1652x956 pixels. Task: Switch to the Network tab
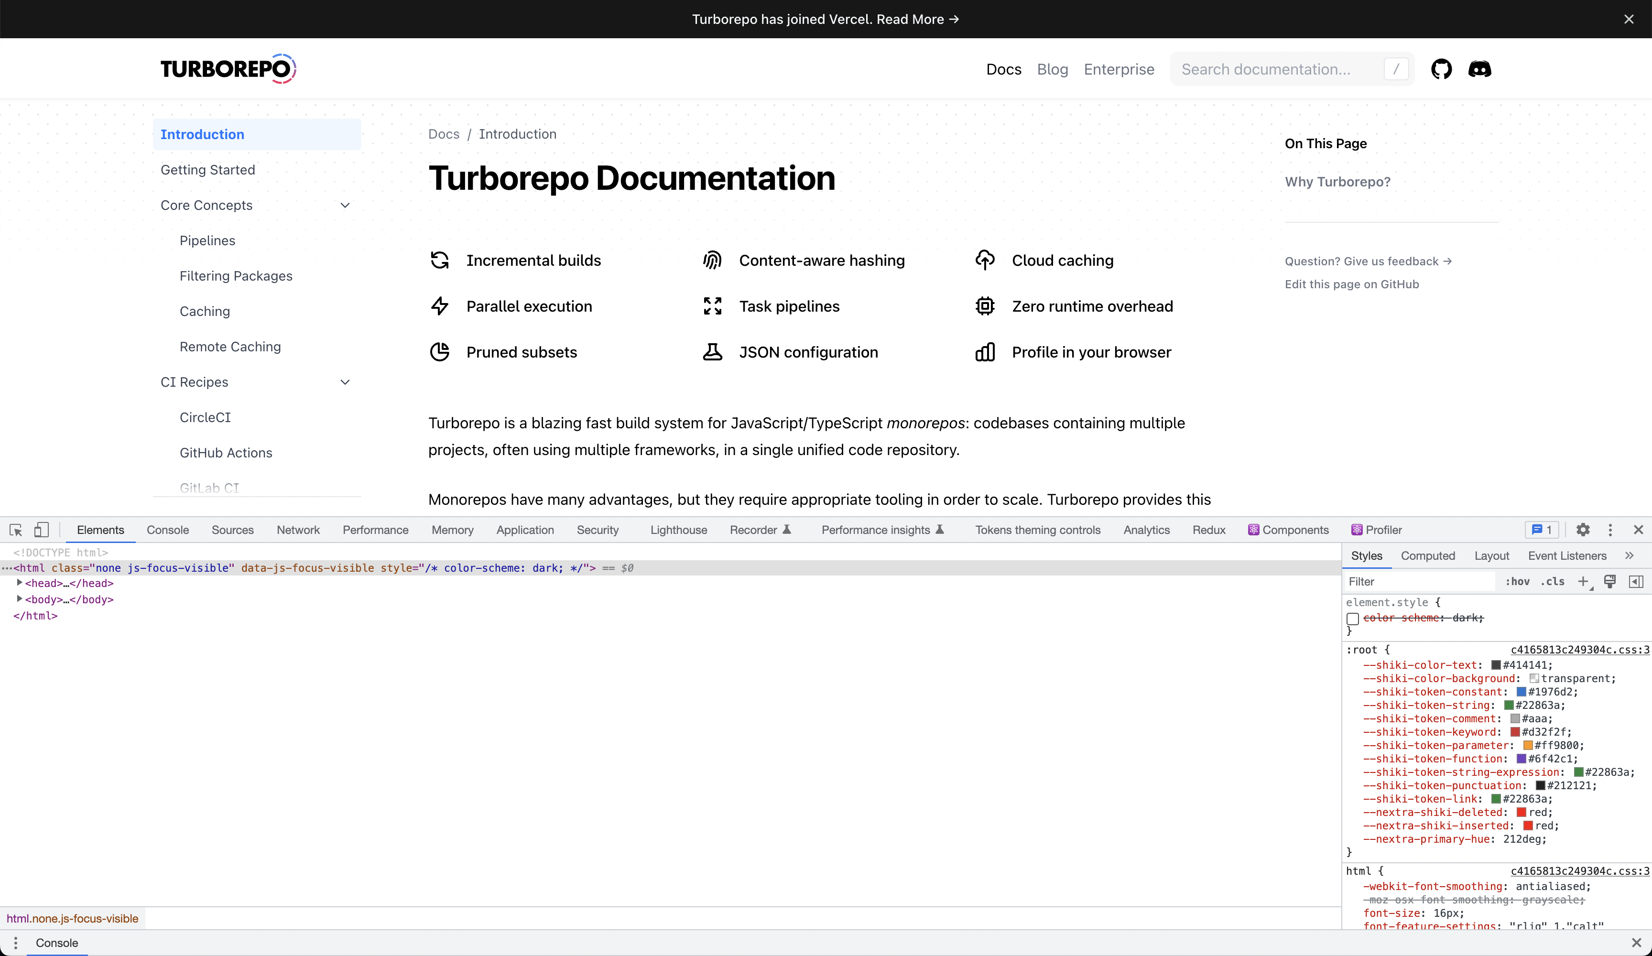(x=298, y=530)
